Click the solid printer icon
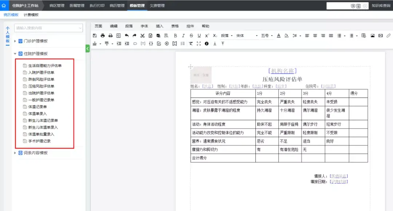The image size is (393, 211). [x=103, y=36]
